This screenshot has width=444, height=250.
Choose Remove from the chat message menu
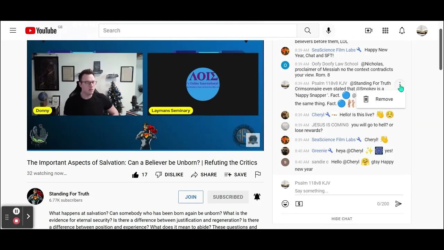pos(381,99)
